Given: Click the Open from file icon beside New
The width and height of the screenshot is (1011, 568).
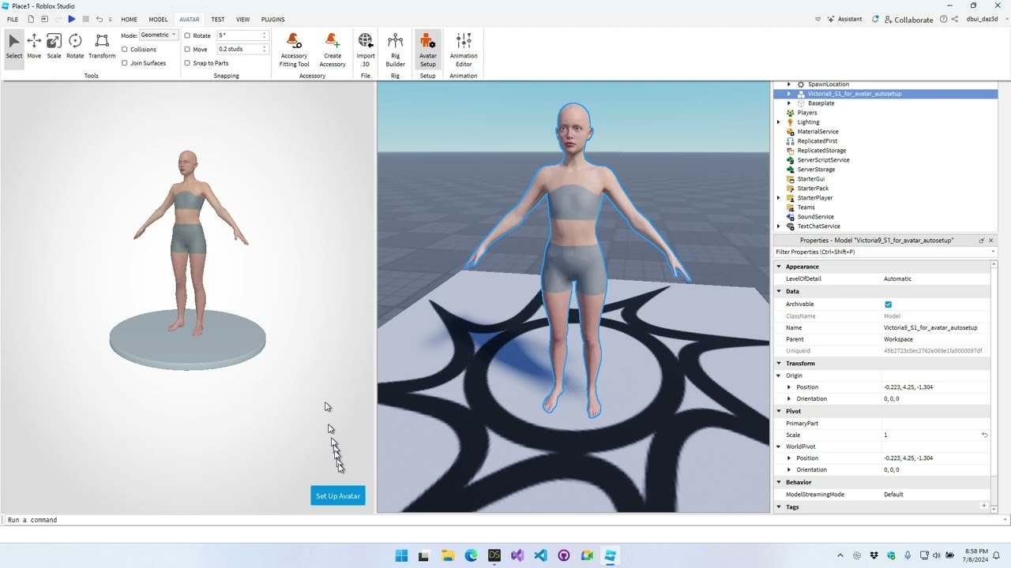Looking at the screenshot, I should [x=44, y=19].
